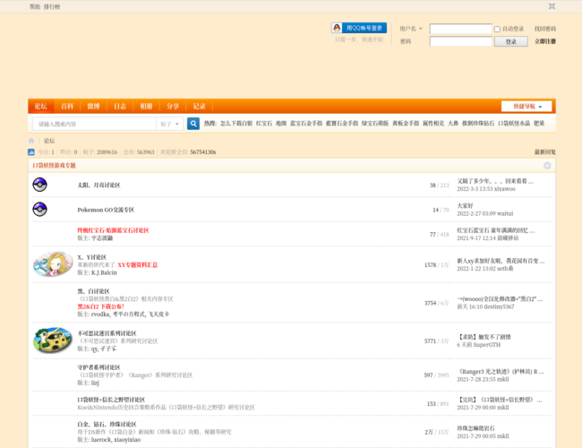Click the blue search magnifier icon
Screen dimensions: 582x448
193,124
